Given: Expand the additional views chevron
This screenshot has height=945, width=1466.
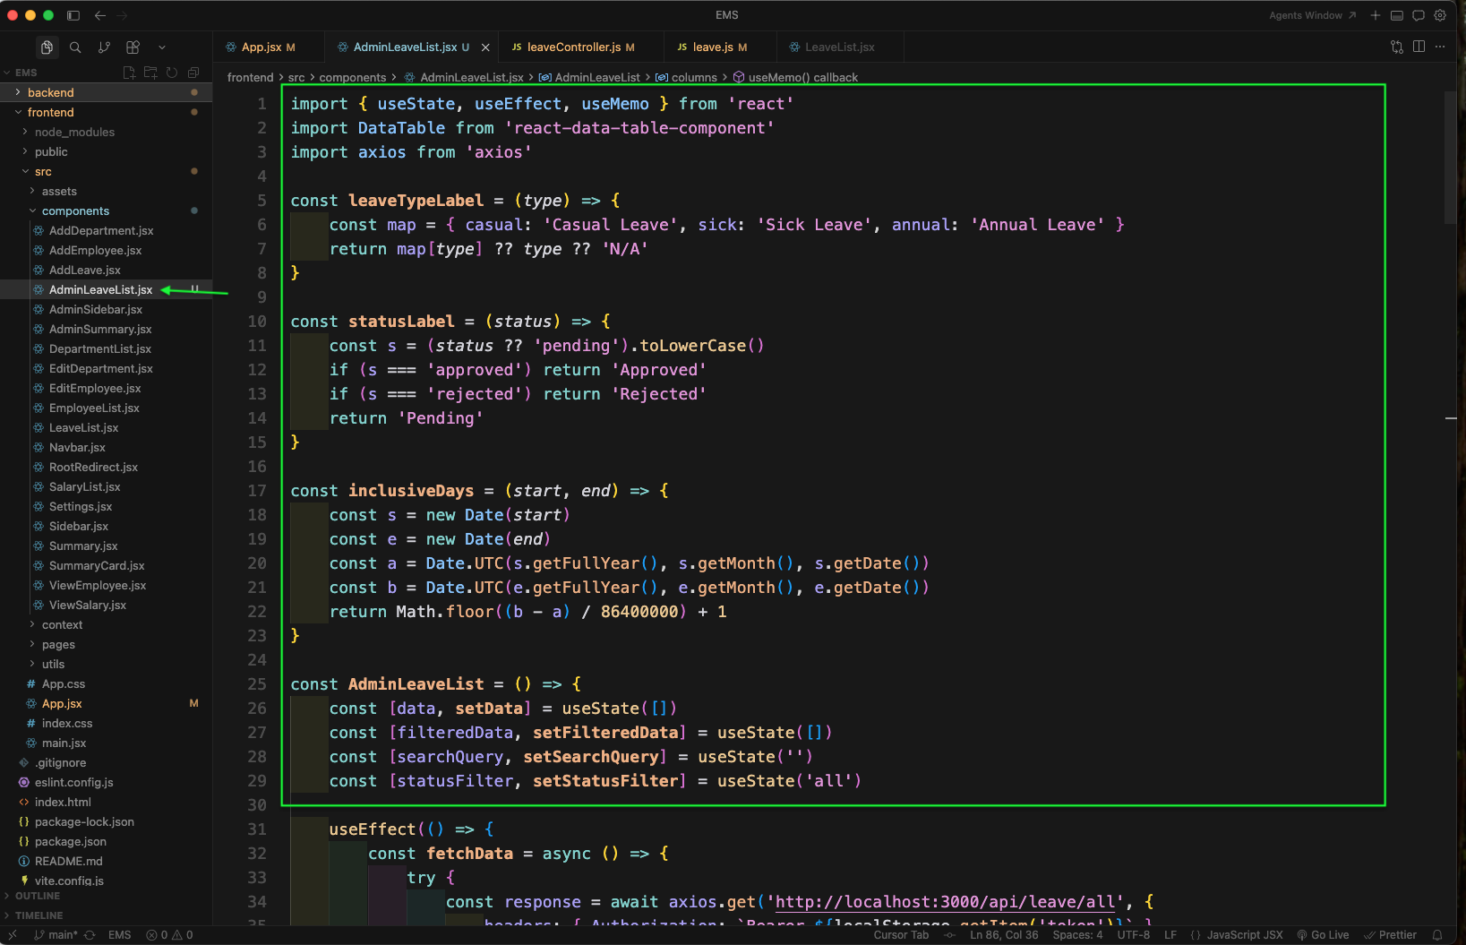Looking at the screenshot, I should [162, 47].
